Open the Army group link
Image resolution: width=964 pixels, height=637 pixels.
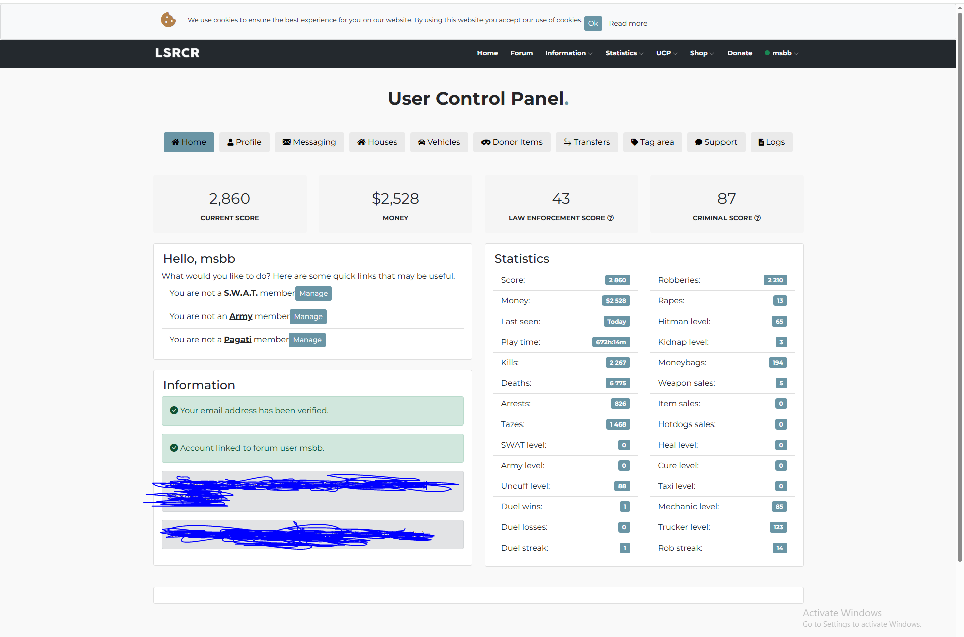241,316
